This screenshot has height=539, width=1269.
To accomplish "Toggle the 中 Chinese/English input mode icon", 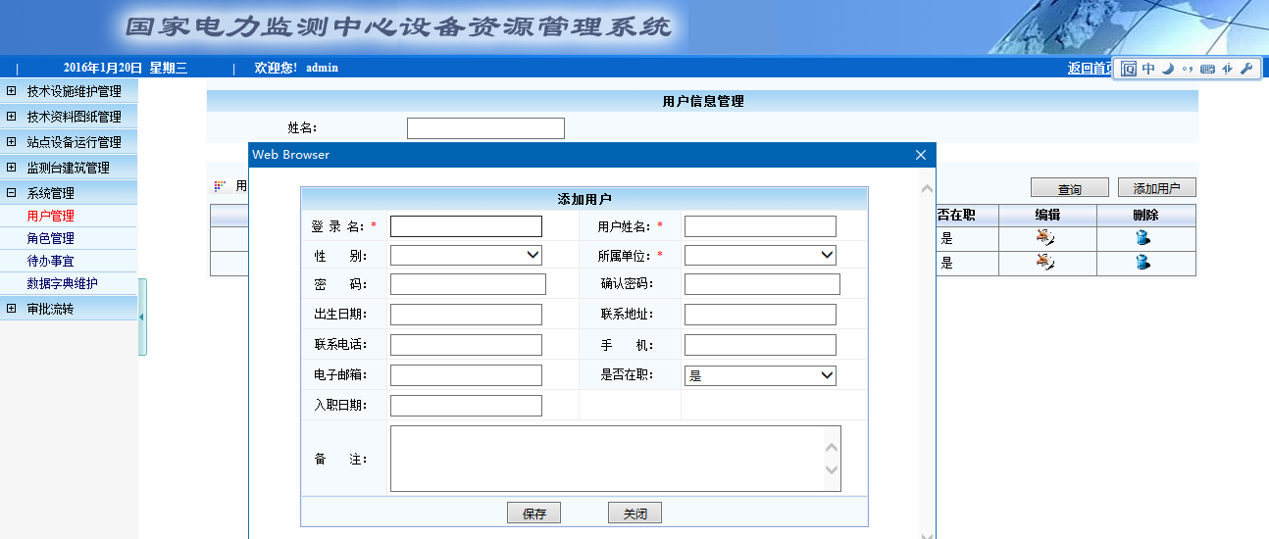I will (1148, 69).
